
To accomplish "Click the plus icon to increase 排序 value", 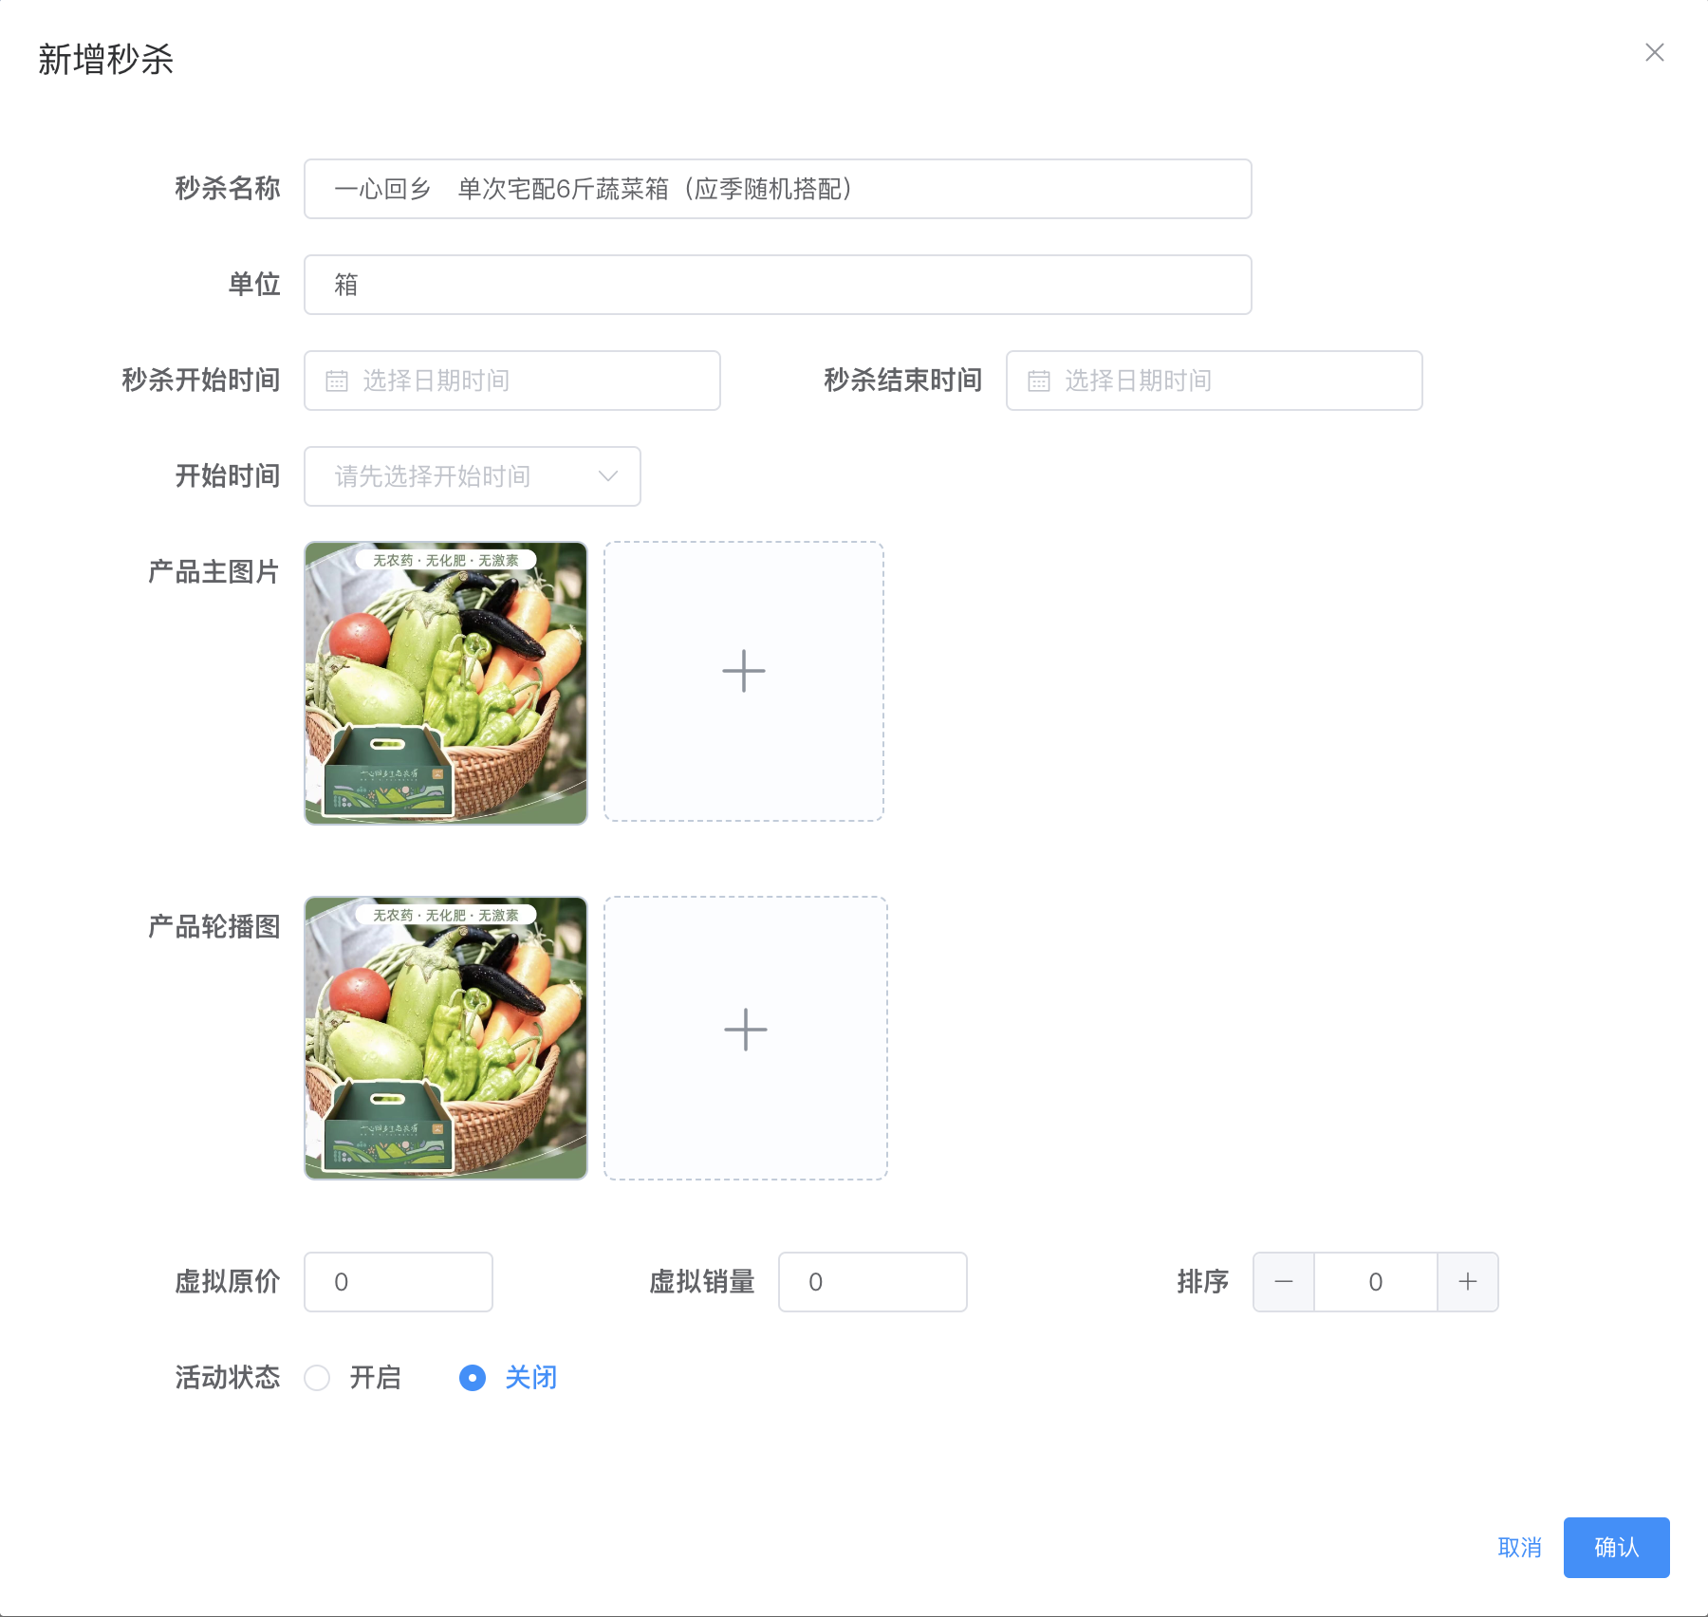I will [1467, 1282].
